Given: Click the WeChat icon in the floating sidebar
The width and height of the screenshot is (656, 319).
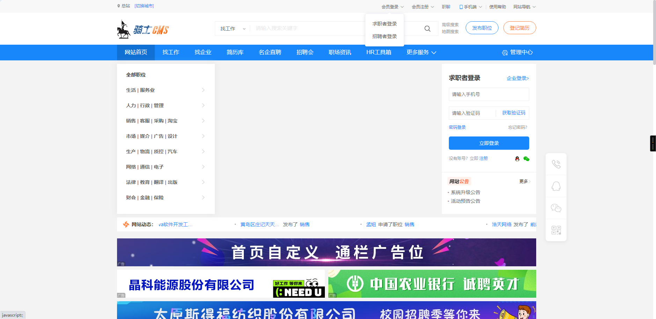Looking at the screenshot, I should point(556,208).
